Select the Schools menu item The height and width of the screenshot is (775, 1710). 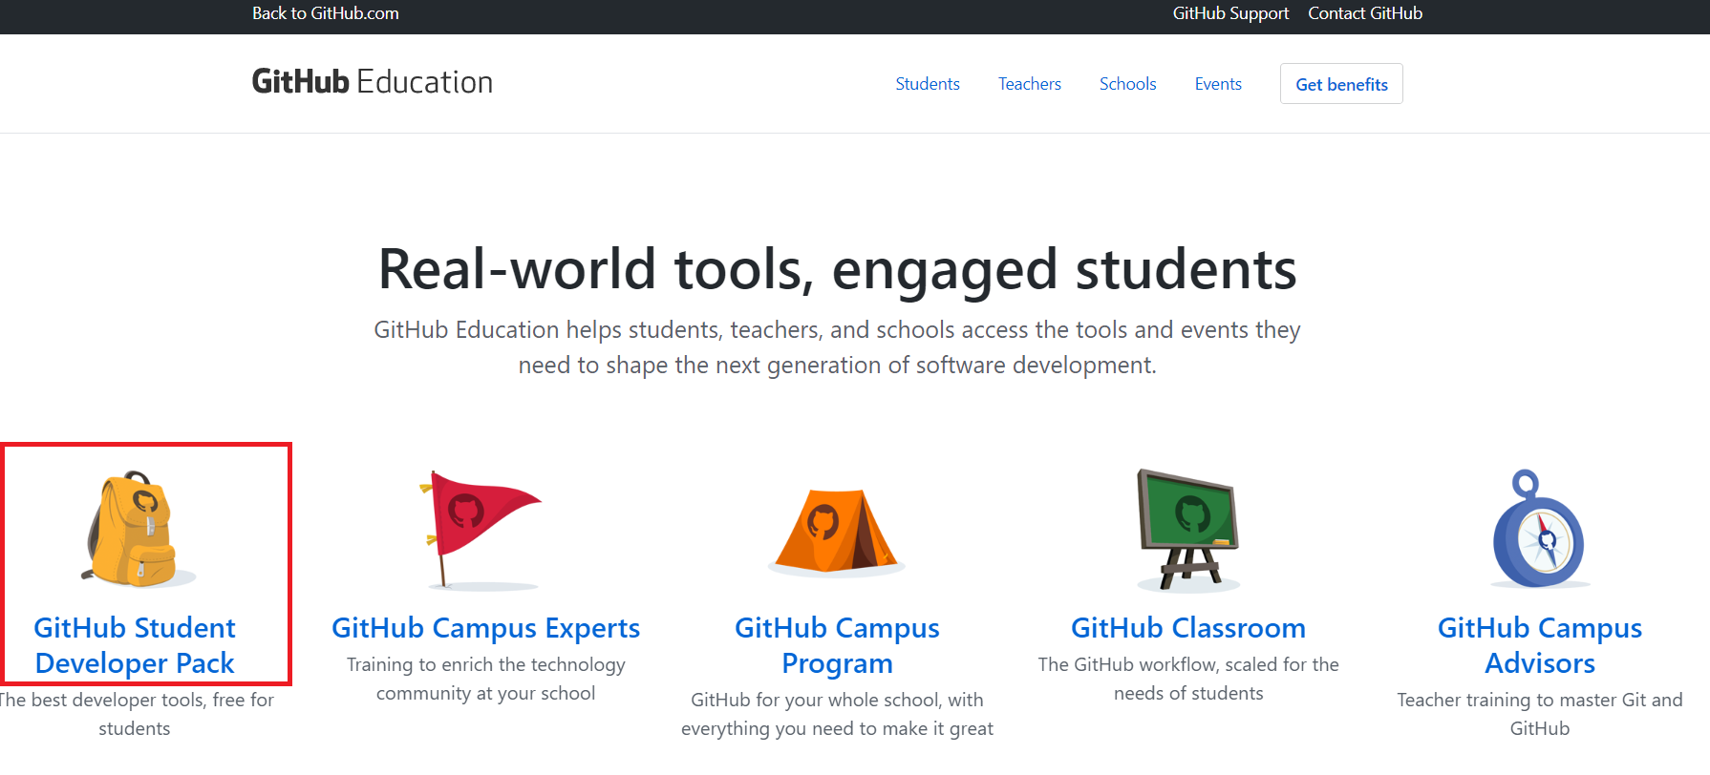1128,84
